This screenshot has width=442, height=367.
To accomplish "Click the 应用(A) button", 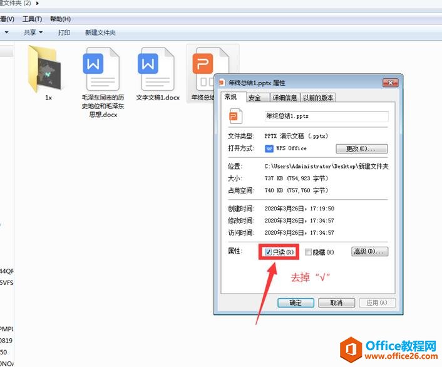I will 377,302.
